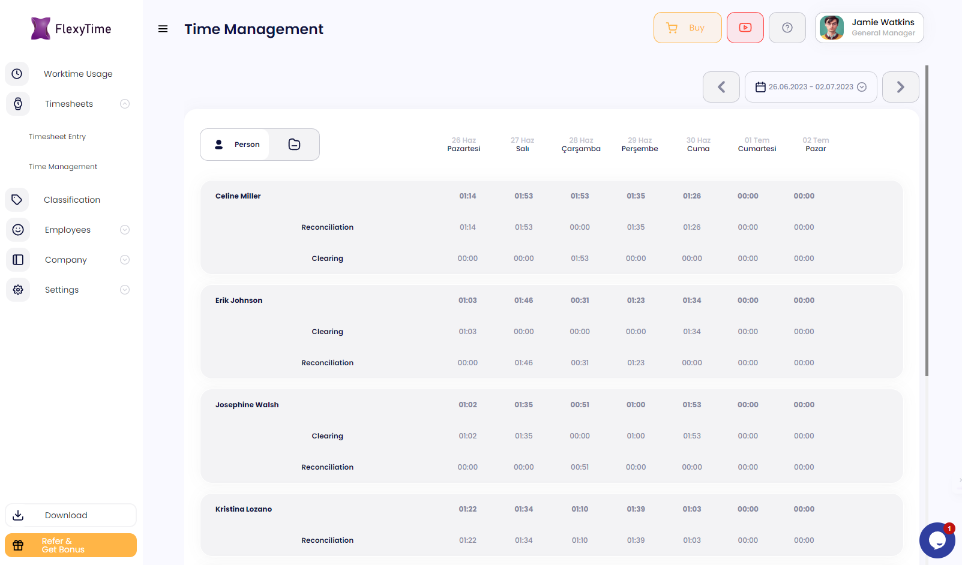This screenshot has width=962, height=565.
Task: Click the red video tutorial icon
Action: tap(745, 28)
